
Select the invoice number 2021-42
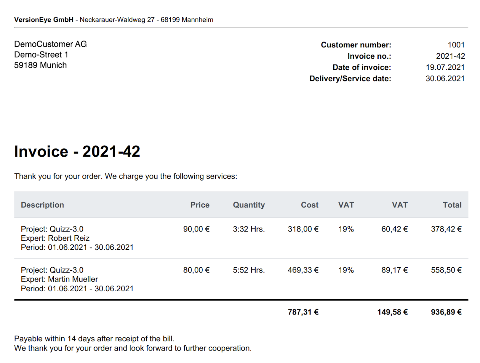pos(451,56)
